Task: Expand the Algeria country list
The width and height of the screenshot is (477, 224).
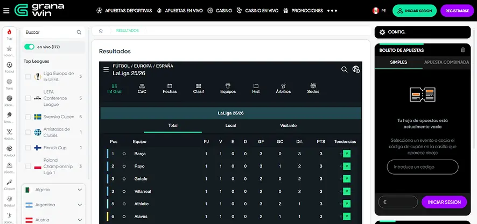Action: point(80,190)
